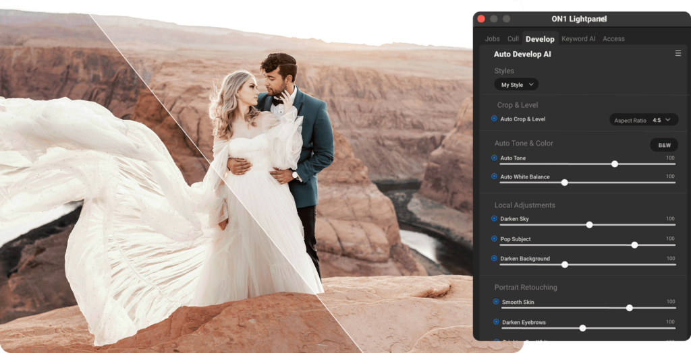Select the Keyword AI tab

click(578, 39)
